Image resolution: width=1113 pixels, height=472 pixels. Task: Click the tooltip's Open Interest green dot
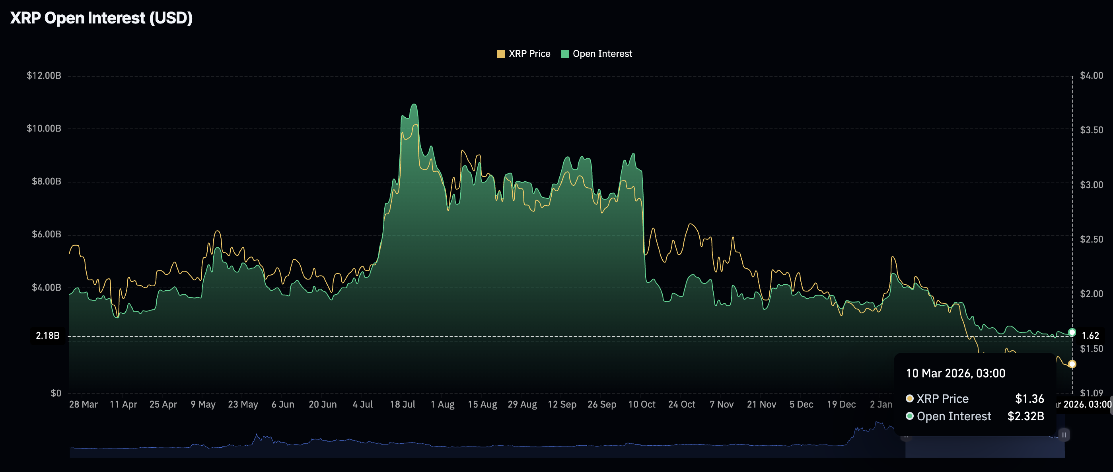coord(909,416)
